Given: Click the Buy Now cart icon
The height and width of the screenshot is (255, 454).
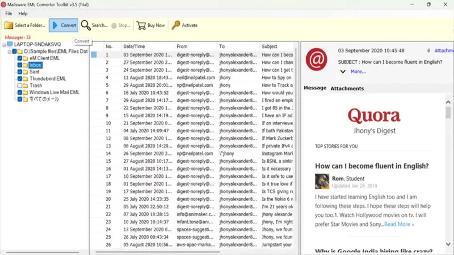Looking at the screenshot, I should tap(141, 25).
